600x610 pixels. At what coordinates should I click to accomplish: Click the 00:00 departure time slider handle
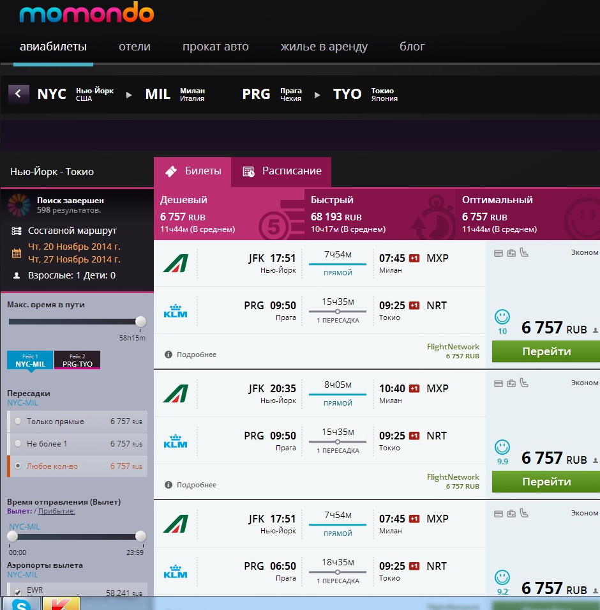point(12,537)
